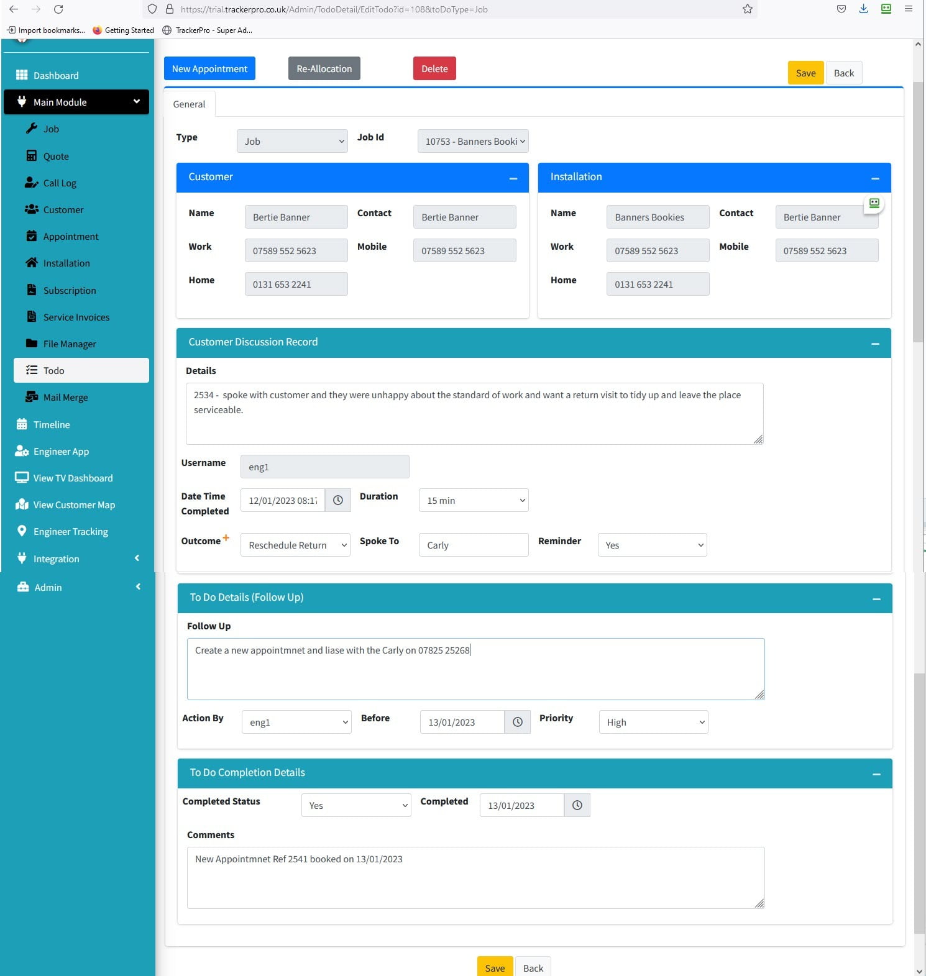926x976 pixels.
Task: Open the Before date picker clock icon
Action: tap(517, 722)
